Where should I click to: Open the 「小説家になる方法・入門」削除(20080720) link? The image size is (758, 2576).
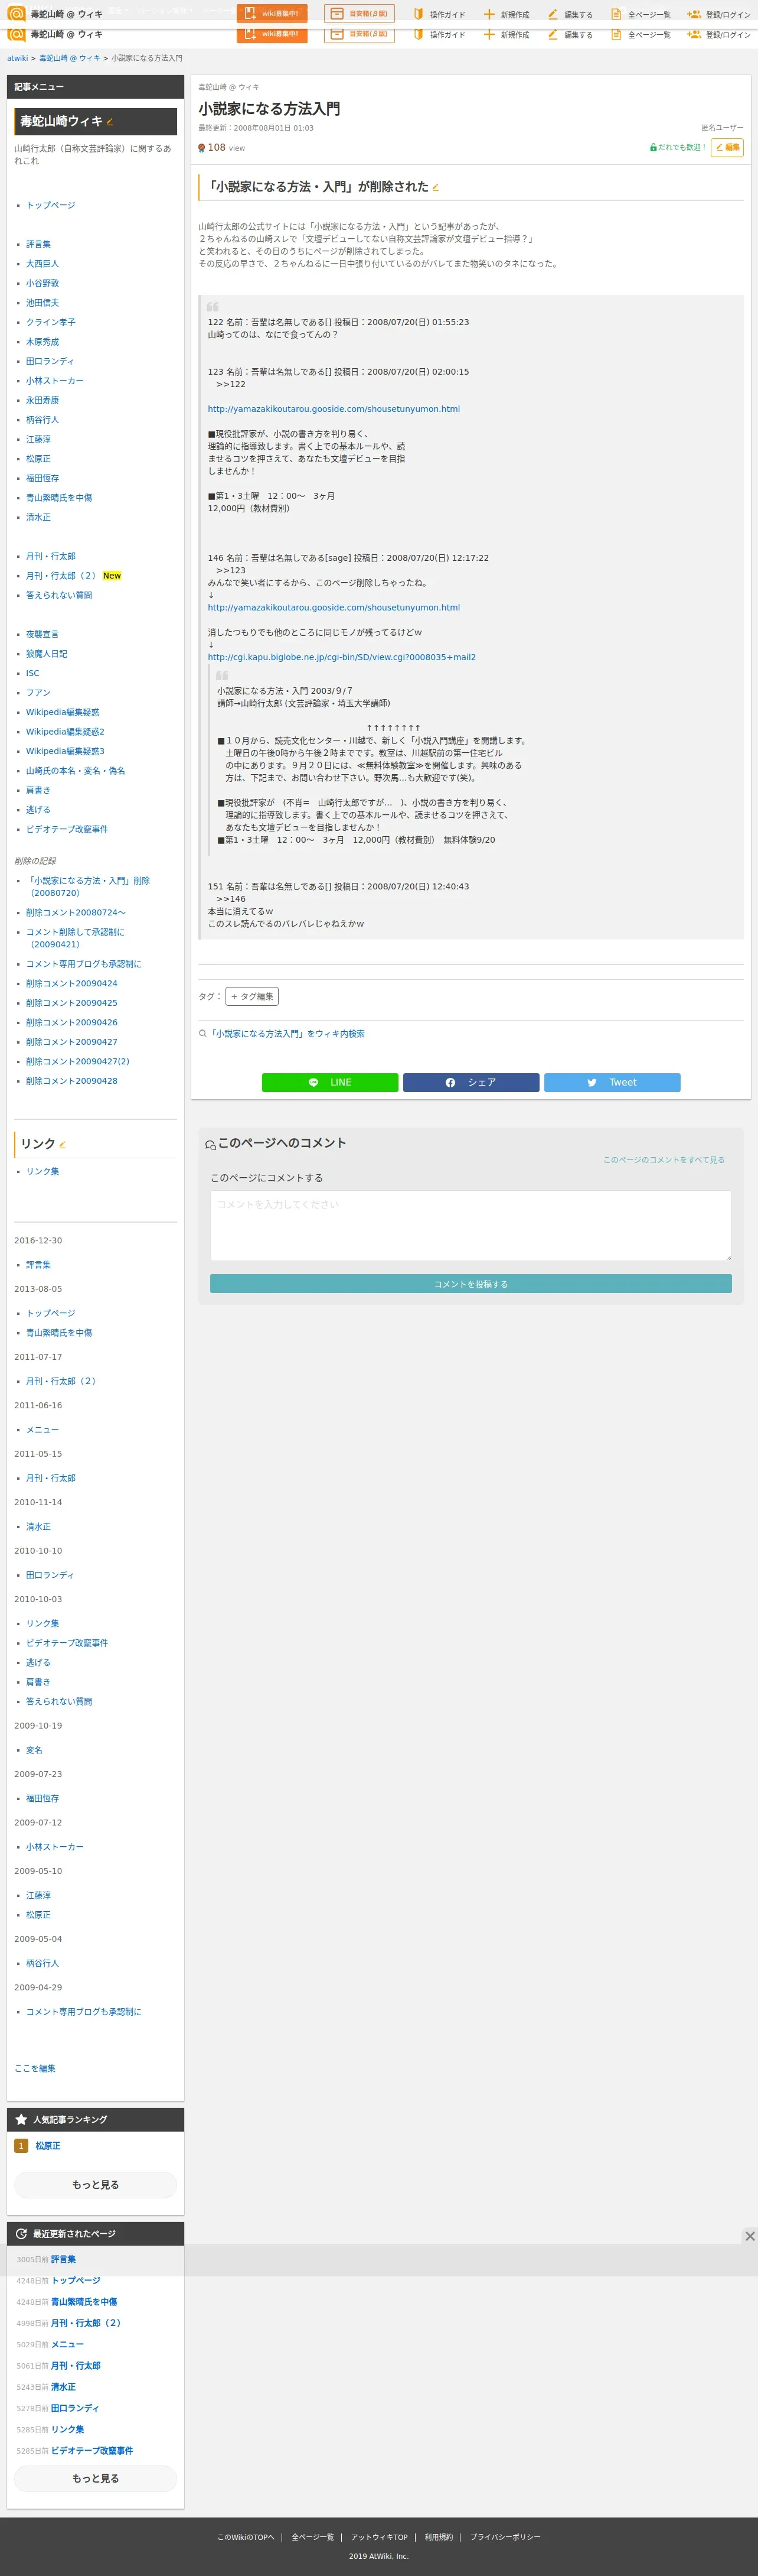pyautogui.click(x=88, y=887)
